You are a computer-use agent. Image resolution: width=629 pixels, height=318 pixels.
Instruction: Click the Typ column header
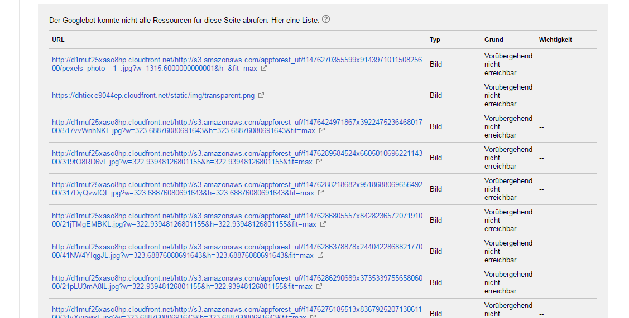click(x=435, y=40)
